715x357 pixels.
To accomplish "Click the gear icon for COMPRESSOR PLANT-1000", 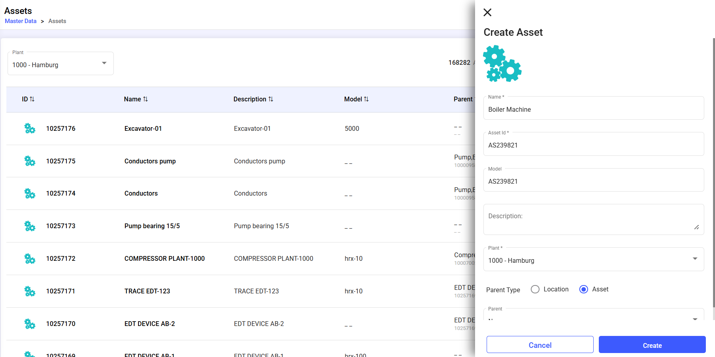I will [x=30, y=259].
